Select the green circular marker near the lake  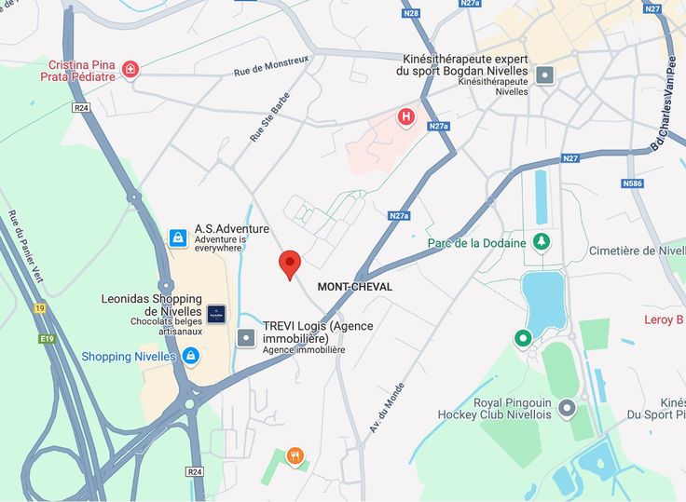(523, 338)
